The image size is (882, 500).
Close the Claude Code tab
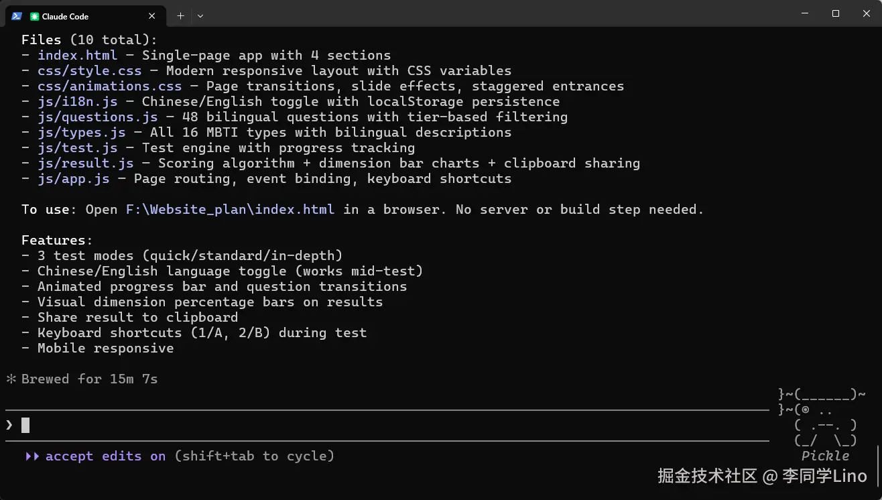click(x=152, y=16)
